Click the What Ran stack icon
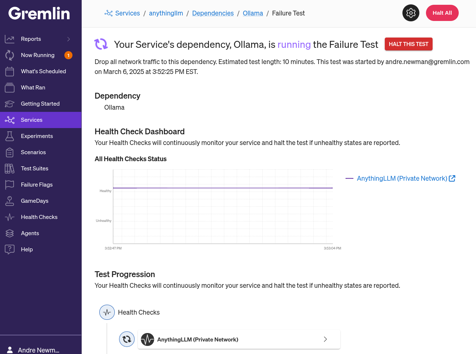The width and height of the screenshot is (476, 354). pos(10,88)
